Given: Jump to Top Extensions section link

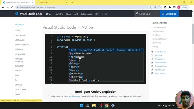Looking at the screenshot, I should point(158,31).
